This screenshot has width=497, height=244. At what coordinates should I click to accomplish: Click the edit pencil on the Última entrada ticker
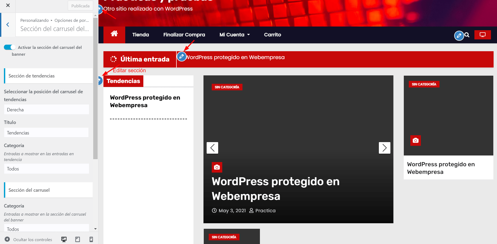pos(181,56)
